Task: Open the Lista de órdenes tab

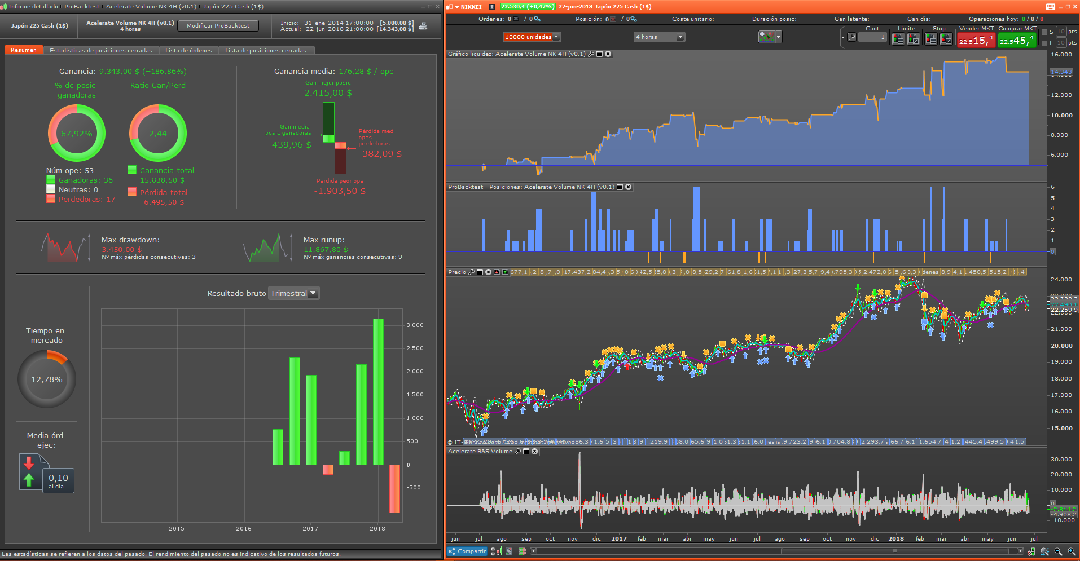Action: pos(188,51)
